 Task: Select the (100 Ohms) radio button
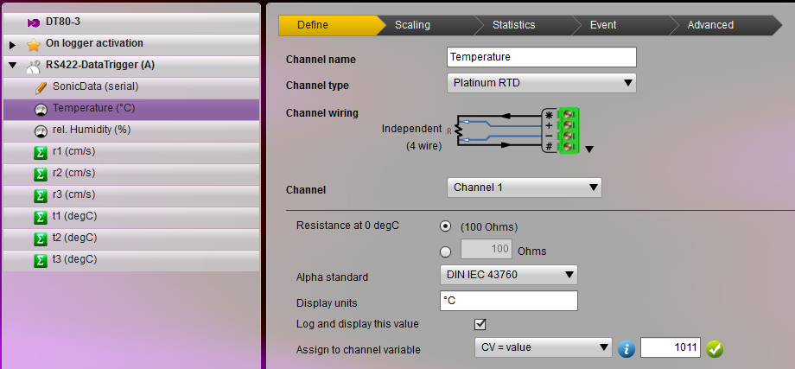pos(445,226)
